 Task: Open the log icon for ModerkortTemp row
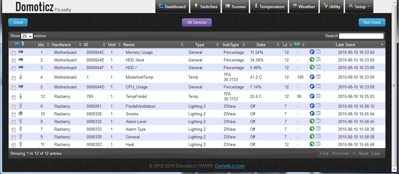coord(318,77)
